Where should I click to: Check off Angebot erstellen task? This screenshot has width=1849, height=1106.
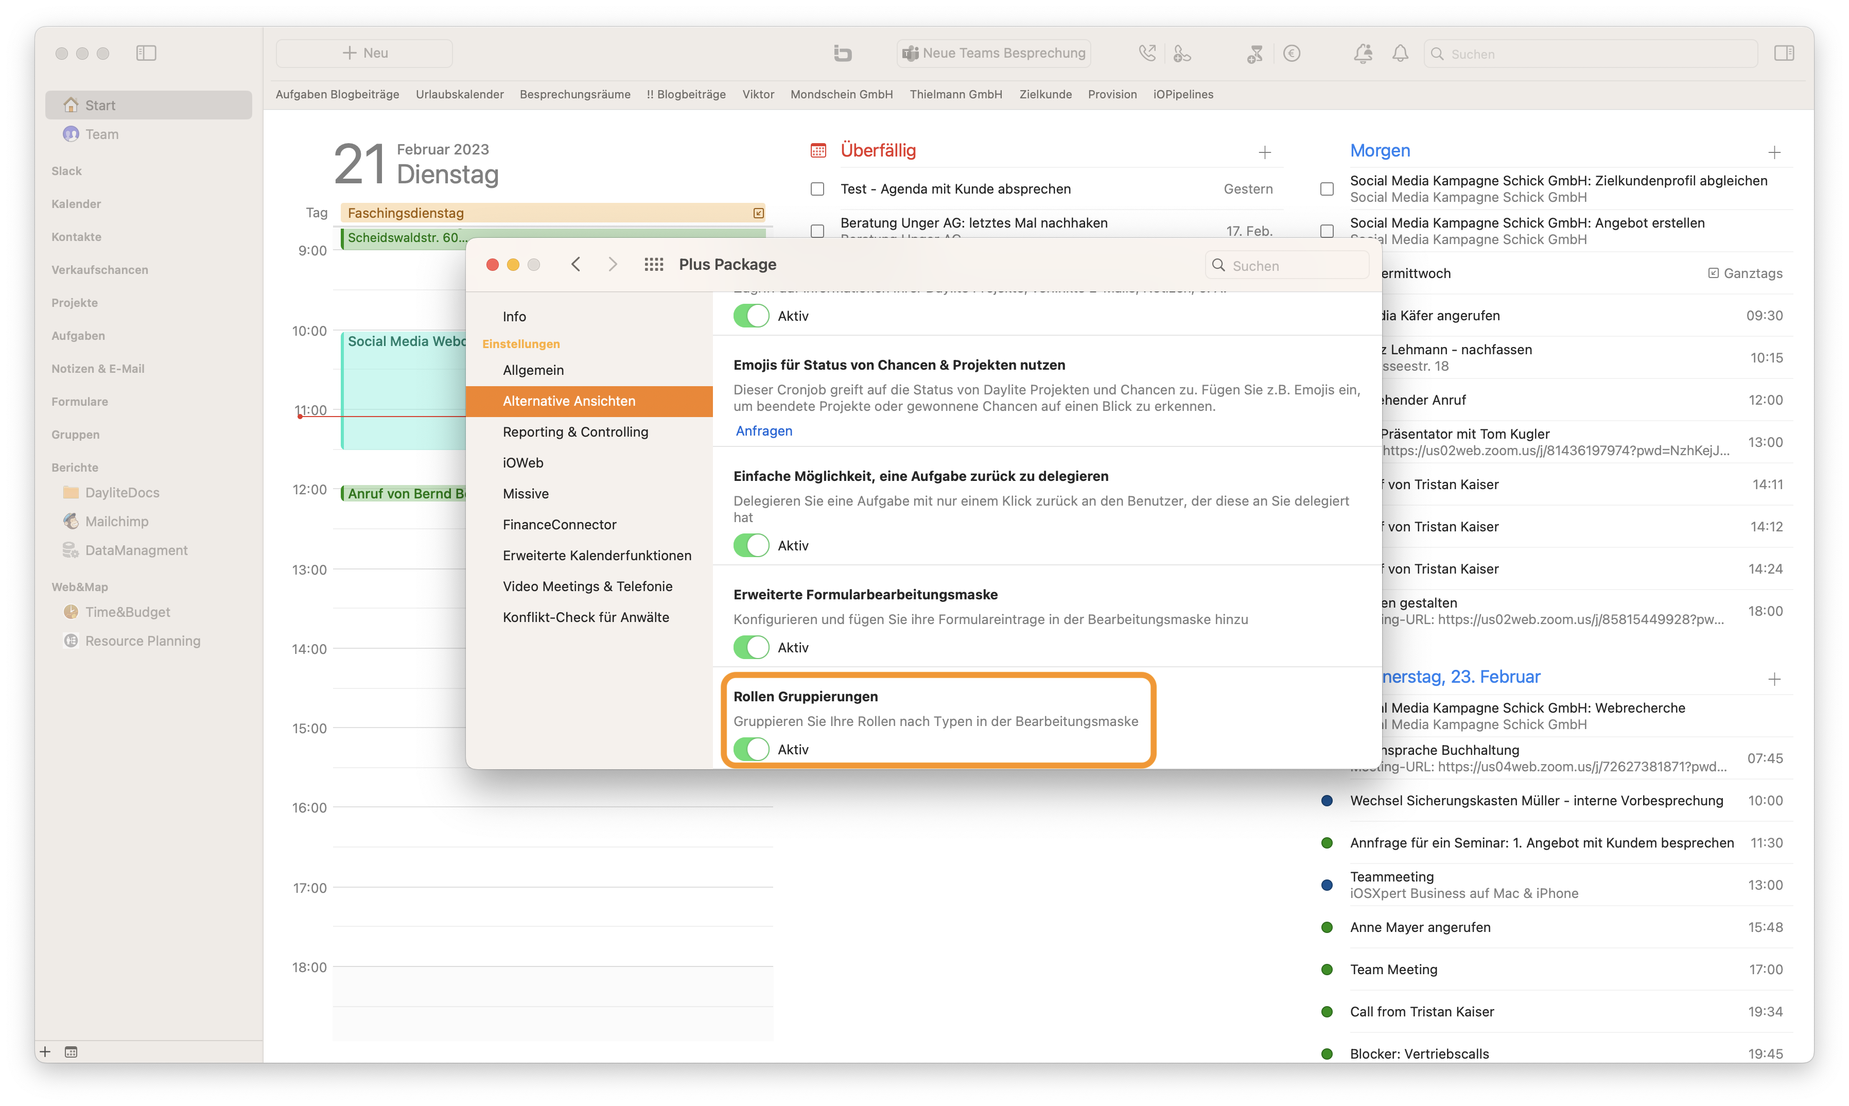point(1327,231)
